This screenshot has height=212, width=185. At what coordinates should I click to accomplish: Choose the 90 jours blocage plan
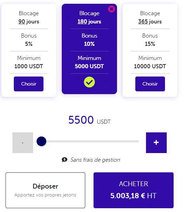[29, 84]
